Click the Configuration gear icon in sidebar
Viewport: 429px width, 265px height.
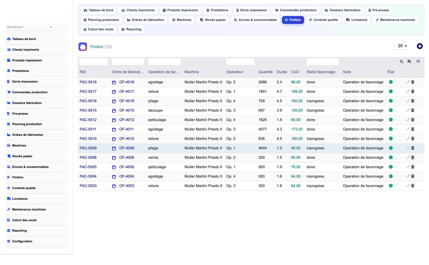click(x=9, y=241)
